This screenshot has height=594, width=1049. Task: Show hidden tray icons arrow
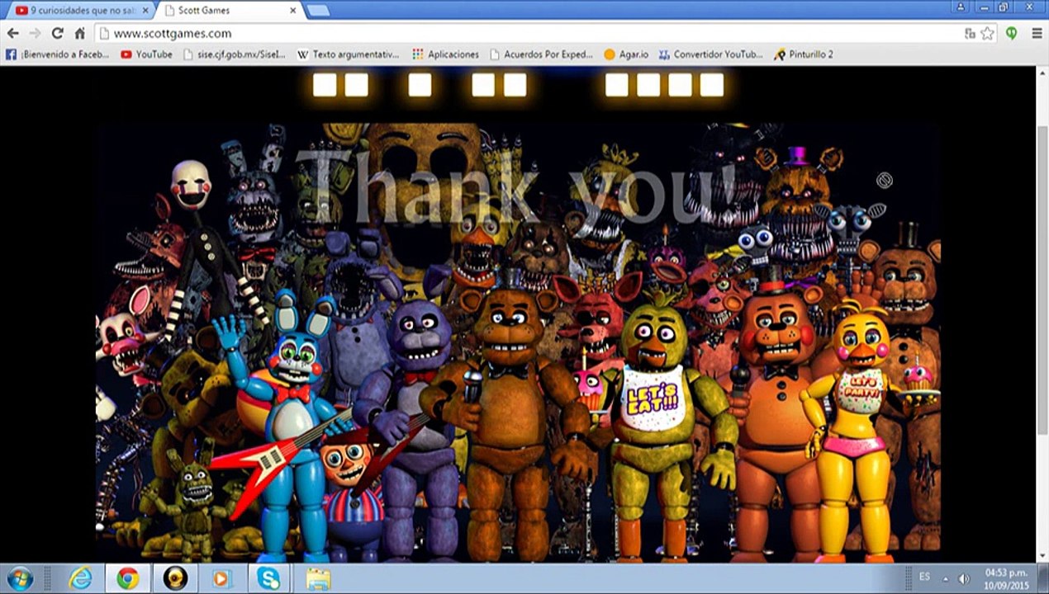(x=946, y=578)
